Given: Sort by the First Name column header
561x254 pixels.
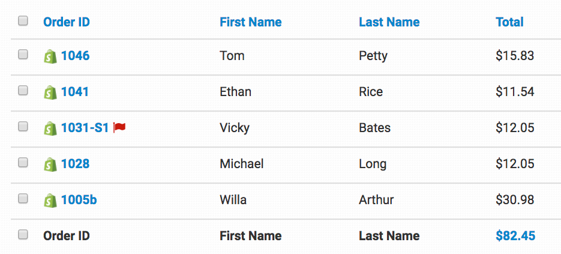Looking at the screenshot, I should [x=250, y=22].
